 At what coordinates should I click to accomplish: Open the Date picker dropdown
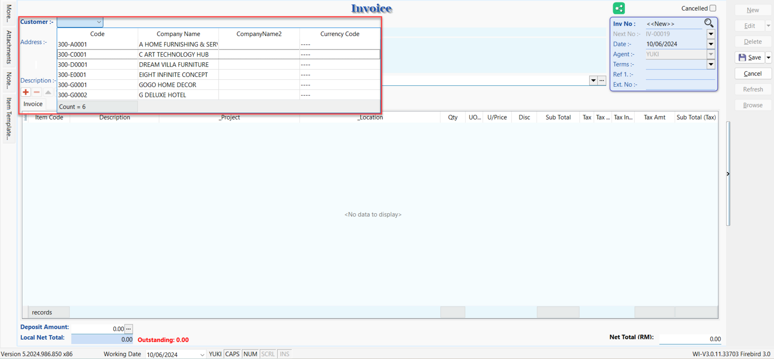(711, 44)
